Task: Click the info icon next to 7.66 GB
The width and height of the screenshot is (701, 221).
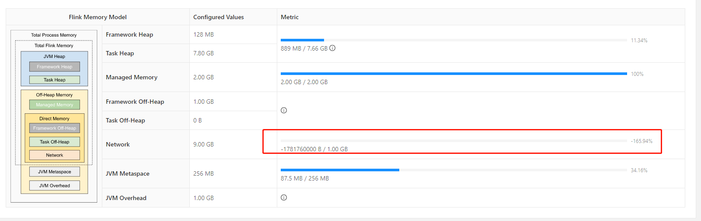Action: pos(332,48)
